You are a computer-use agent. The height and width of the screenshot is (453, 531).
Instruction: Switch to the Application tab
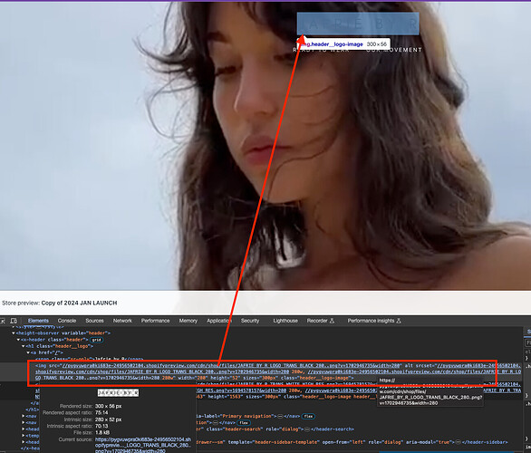coord(219,321)
